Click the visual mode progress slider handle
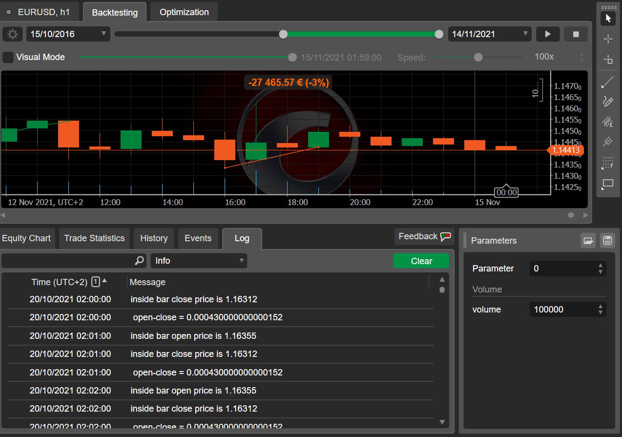This screenshot has width=622, height=437. coord(292,57)
